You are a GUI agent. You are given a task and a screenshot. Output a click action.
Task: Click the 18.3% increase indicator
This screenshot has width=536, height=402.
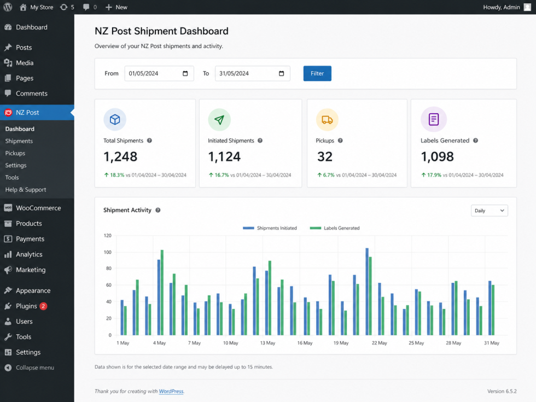pos(114,174)
